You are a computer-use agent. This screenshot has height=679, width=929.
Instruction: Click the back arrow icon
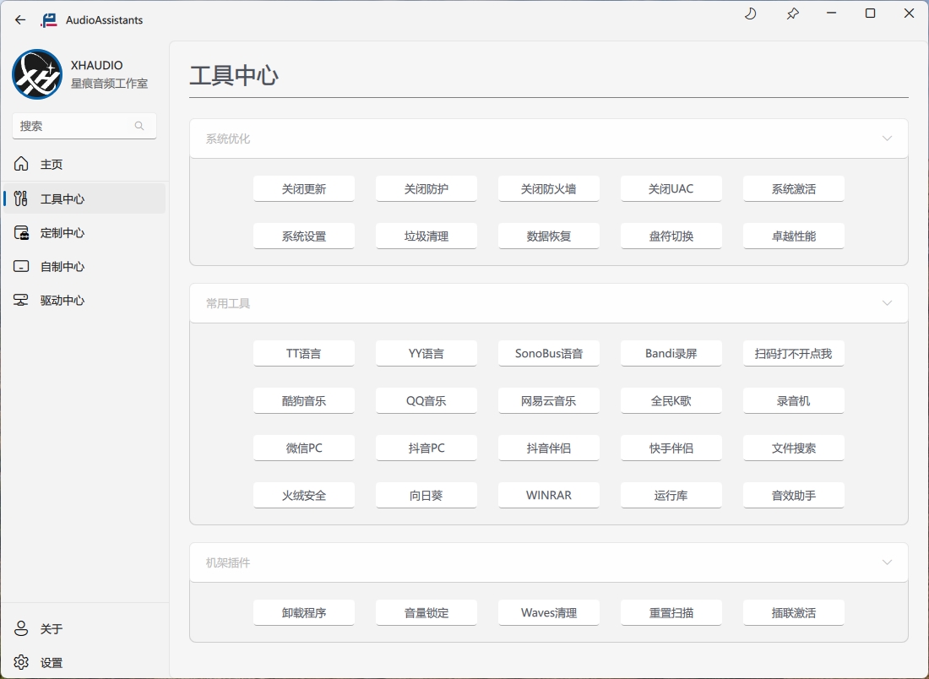coord(20,20)
